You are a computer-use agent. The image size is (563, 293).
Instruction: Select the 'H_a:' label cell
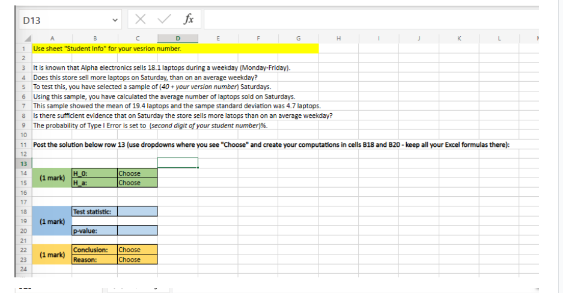coord(95,183)
